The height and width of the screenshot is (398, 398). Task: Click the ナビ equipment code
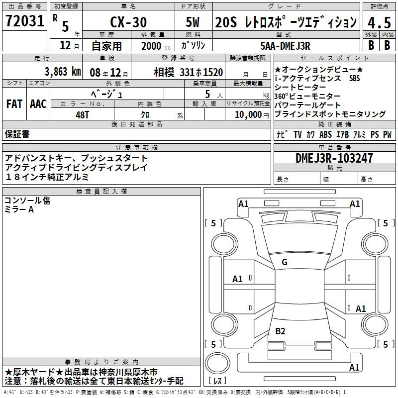(281, 135)
